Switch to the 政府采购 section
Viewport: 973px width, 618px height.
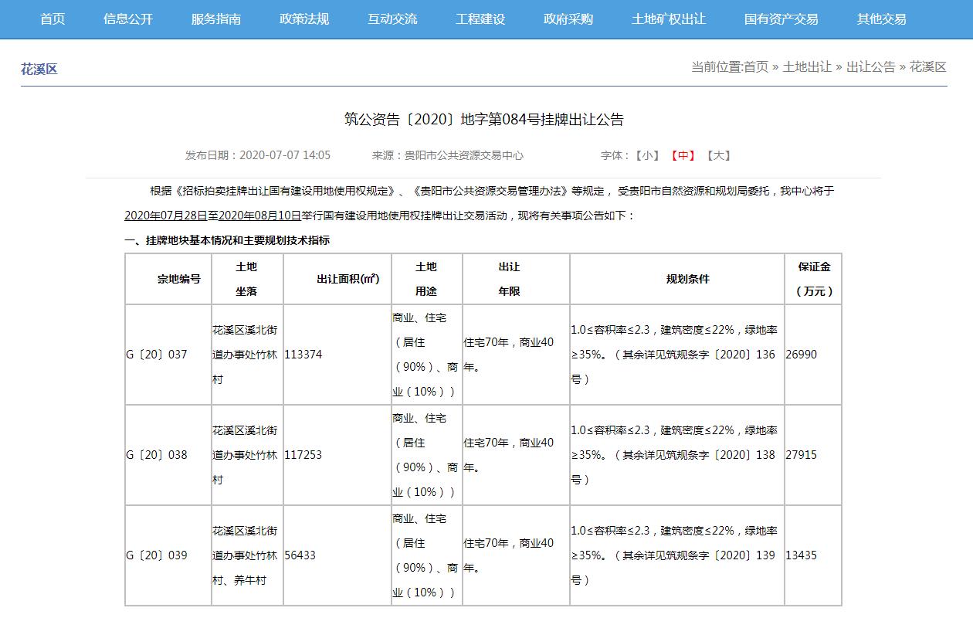568,19
